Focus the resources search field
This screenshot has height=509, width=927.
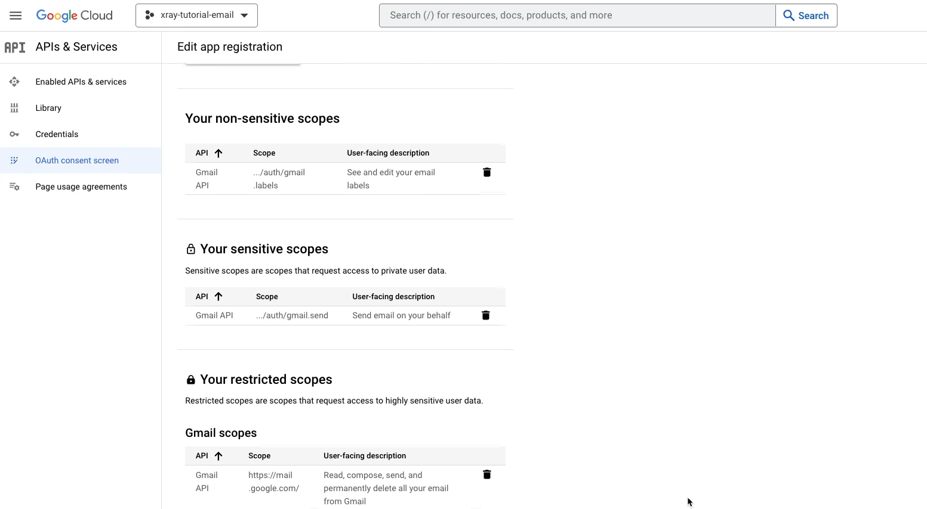click(577, 15)
